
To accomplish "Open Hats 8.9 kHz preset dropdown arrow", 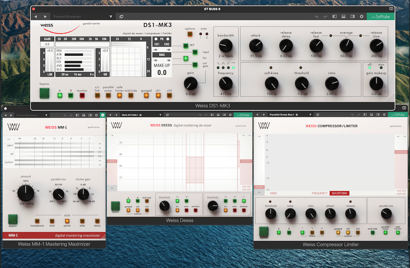I will pos(160,115).
